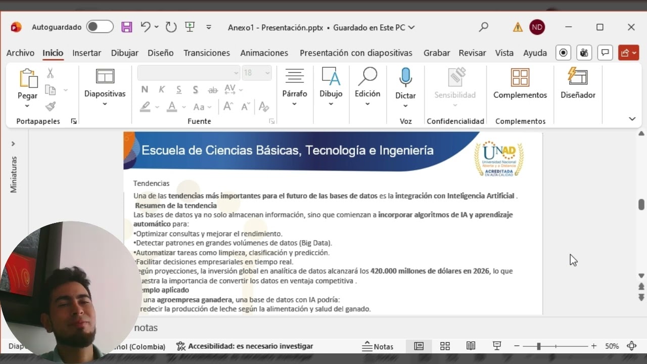Screen dimensions: 647x364
Task: Open the Dibujo group dropdown
Action: click(x=331, y=87)
